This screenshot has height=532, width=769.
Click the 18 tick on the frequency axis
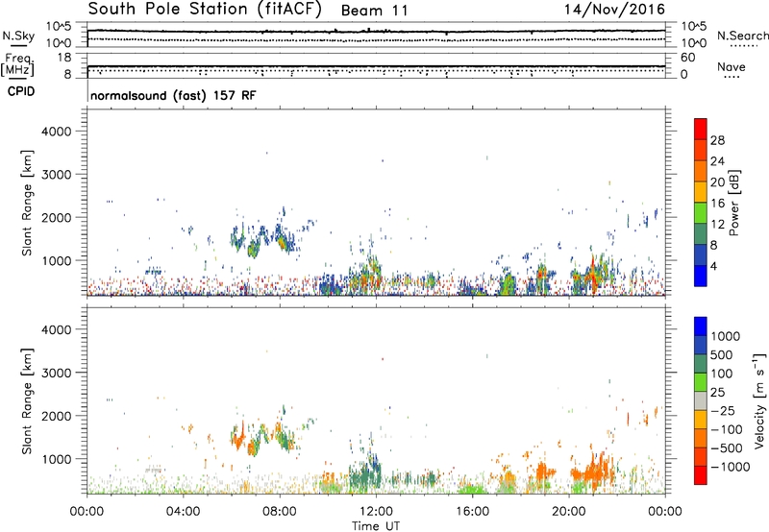(64, 58)
